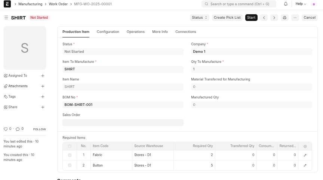Click Fabric row Stores - D1 cell
This screenshot has width=323, height=180.
coord(153,155)
